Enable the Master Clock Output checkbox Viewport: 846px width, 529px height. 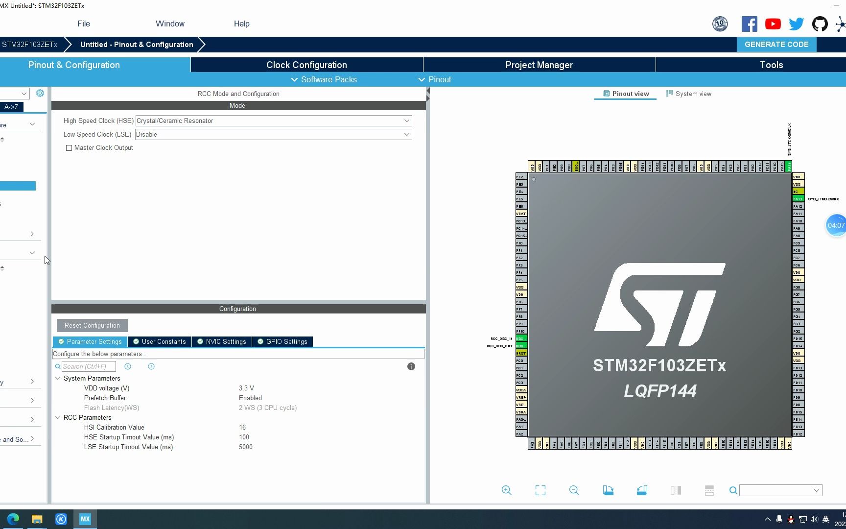pos(69,148)
